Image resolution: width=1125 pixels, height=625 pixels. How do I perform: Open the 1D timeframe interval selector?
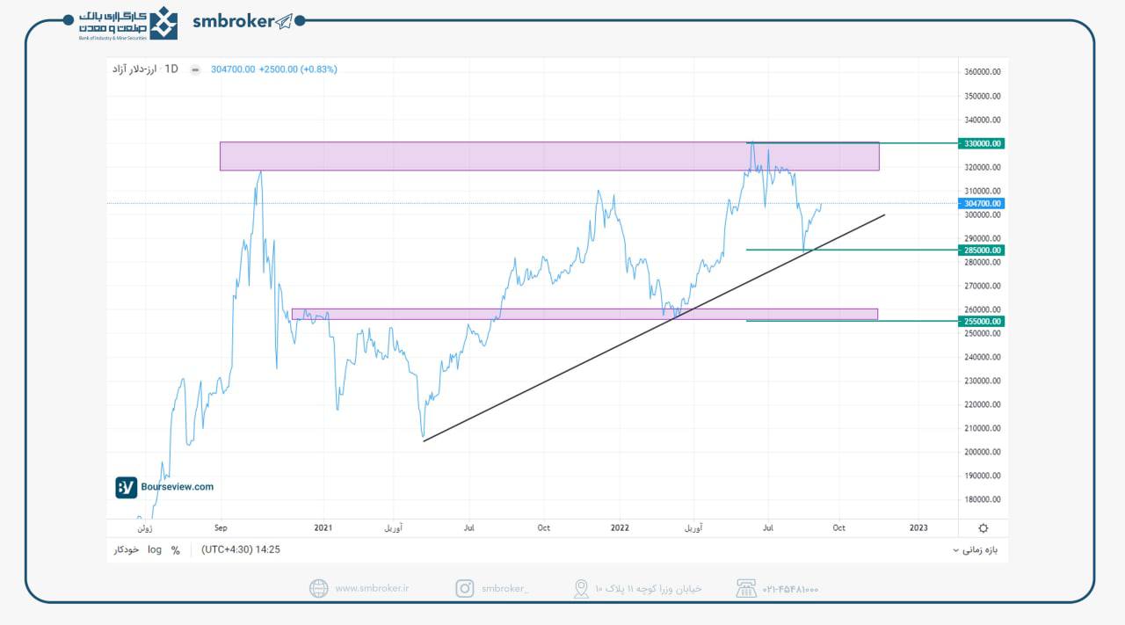[x=171, y=69]
